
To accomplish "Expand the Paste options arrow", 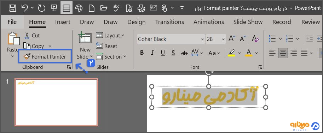I will (12, 56).
